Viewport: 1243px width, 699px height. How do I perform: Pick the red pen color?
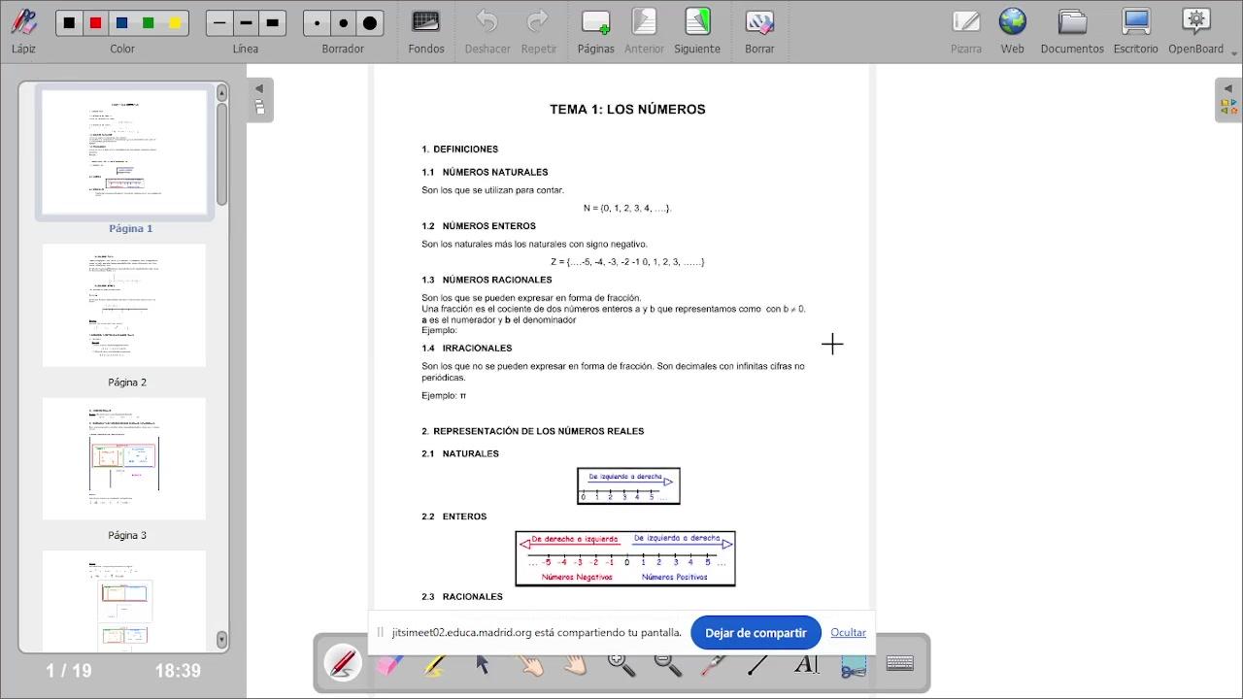click(95, 22)
